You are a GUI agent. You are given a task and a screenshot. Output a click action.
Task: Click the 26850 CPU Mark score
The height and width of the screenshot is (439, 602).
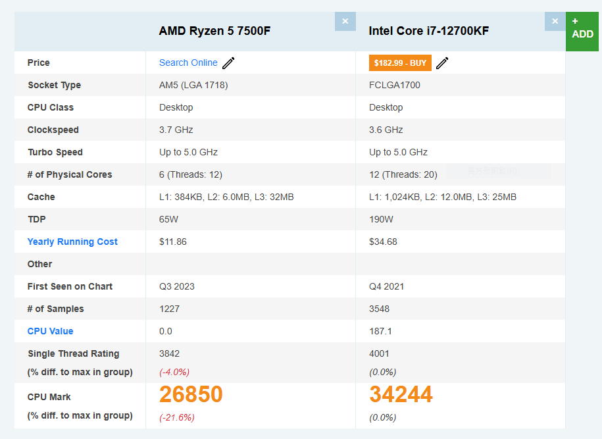[191, 394]
